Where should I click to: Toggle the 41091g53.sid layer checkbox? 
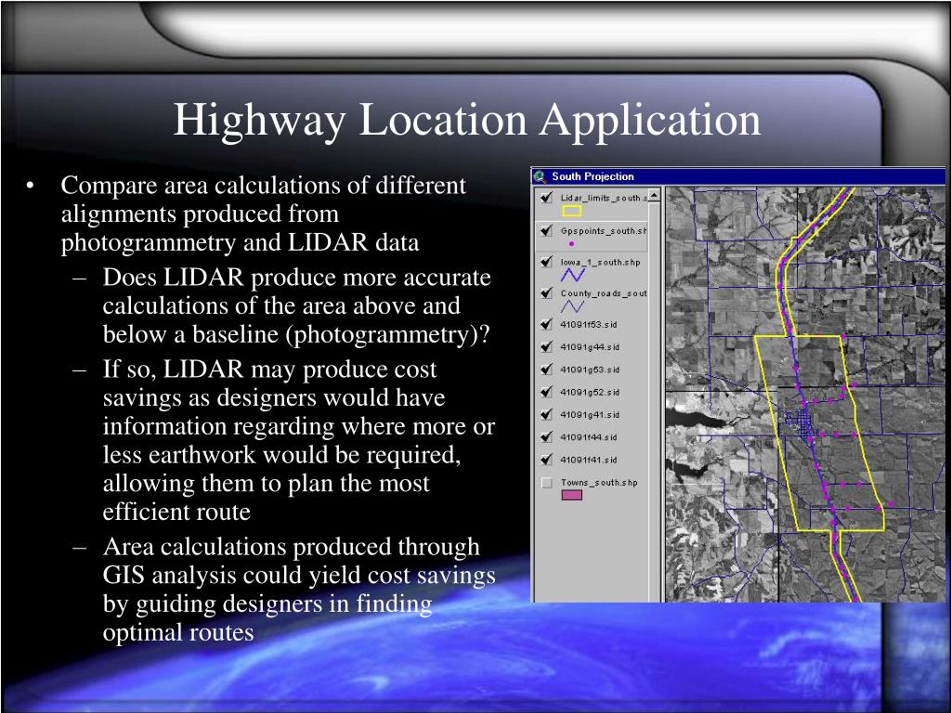(x=546, y=369)
